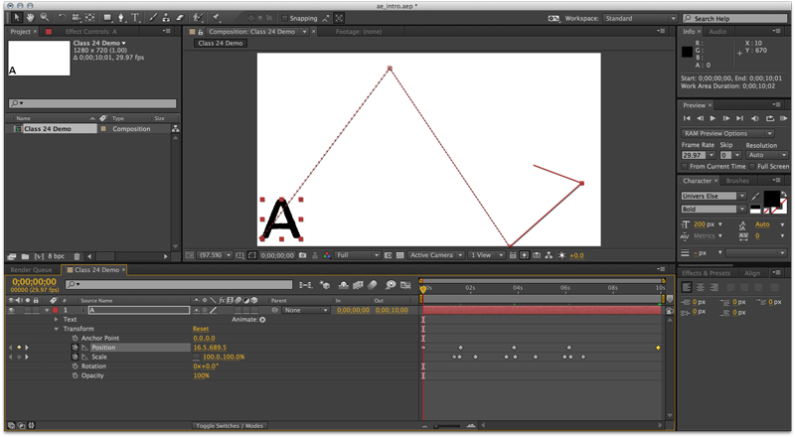Play the preview
The height and width of the screenshot is (437, 795).
713,118
